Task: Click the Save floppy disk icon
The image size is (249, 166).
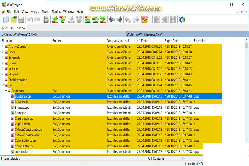Action: pyautogui.click(x=21, y=19)
